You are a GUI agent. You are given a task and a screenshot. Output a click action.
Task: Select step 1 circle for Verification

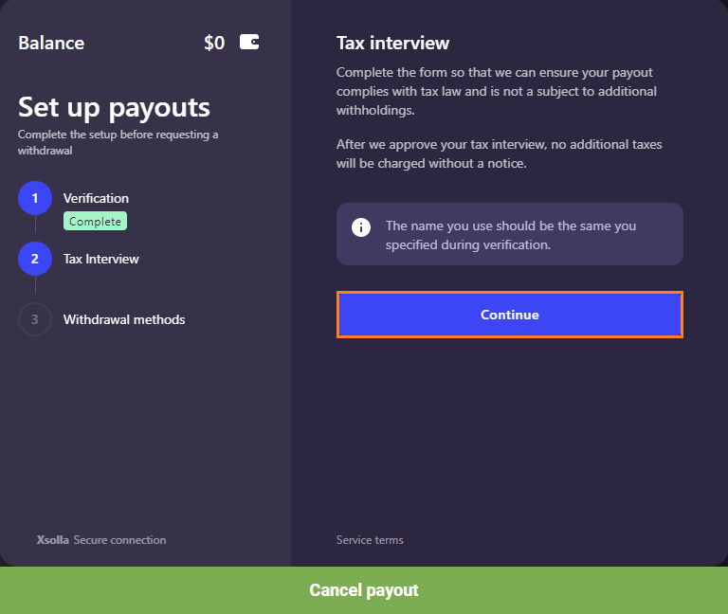[35, 198]
